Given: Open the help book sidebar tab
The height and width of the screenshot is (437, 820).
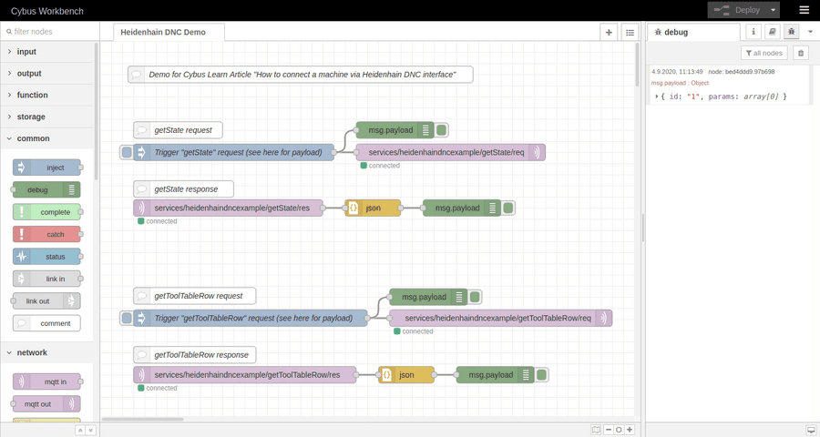Looking at the screenshot, I should pos(772,32).
